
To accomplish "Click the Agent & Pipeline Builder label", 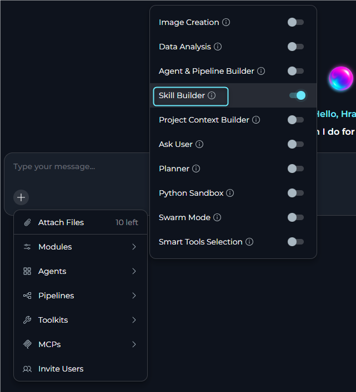I will (x=207, y=71).
